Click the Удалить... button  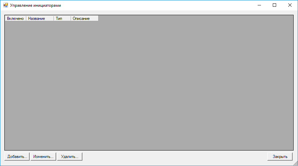coord(70,157)
